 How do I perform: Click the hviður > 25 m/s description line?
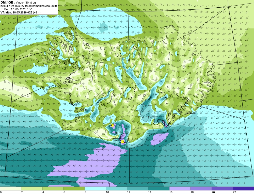[x=29, y=6]
